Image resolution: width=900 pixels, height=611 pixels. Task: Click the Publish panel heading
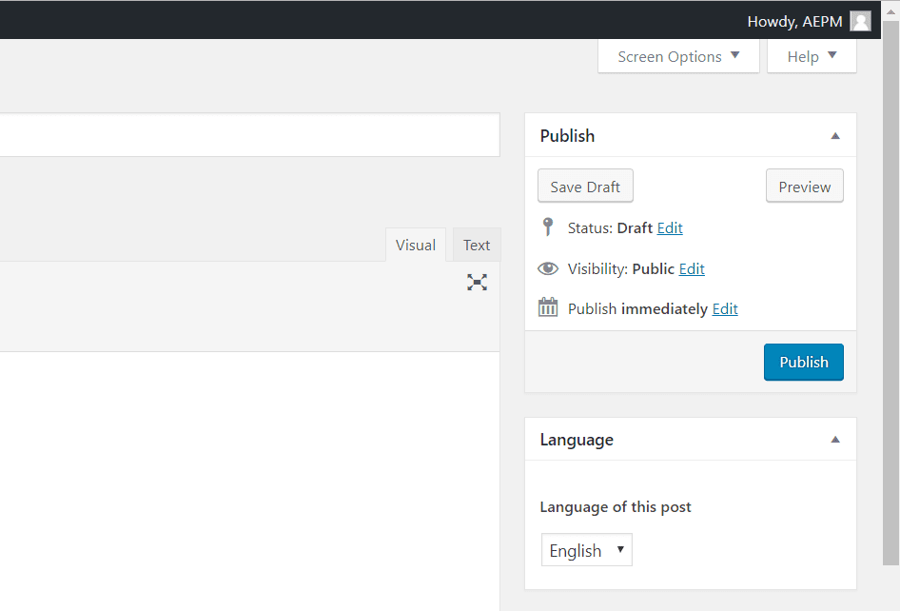pyautogui.click(x=567, y=136)
